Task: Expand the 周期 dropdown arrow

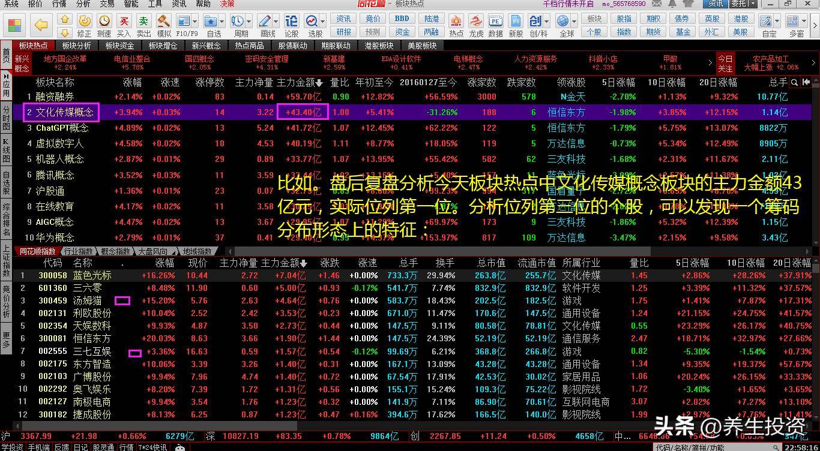Action: tap(250, 22)
